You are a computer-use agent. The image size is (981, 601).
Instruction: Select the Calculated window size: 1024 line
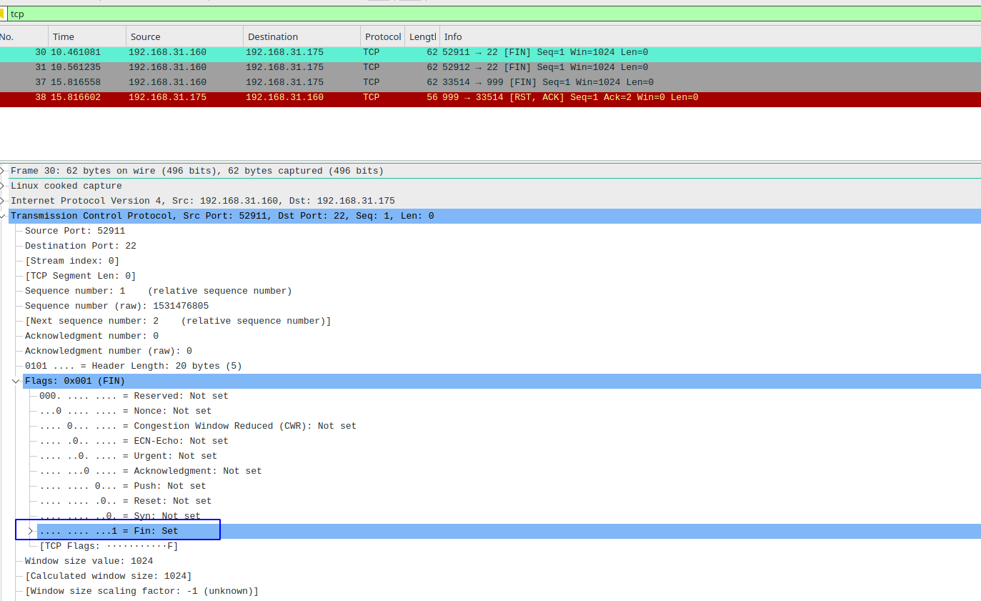click(x=109, y=576)
